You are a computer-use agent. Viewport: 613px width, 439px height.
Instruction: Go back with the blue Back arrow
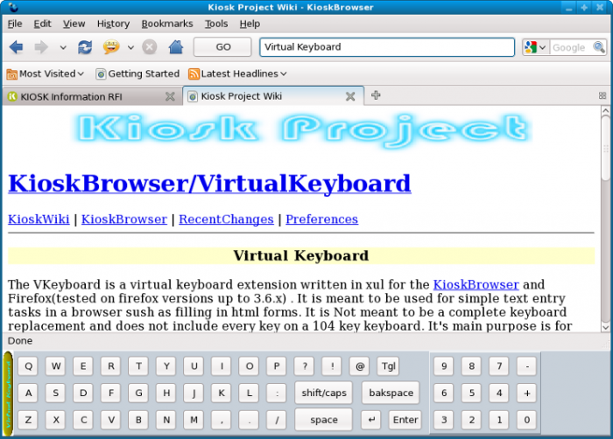(17, 47)
